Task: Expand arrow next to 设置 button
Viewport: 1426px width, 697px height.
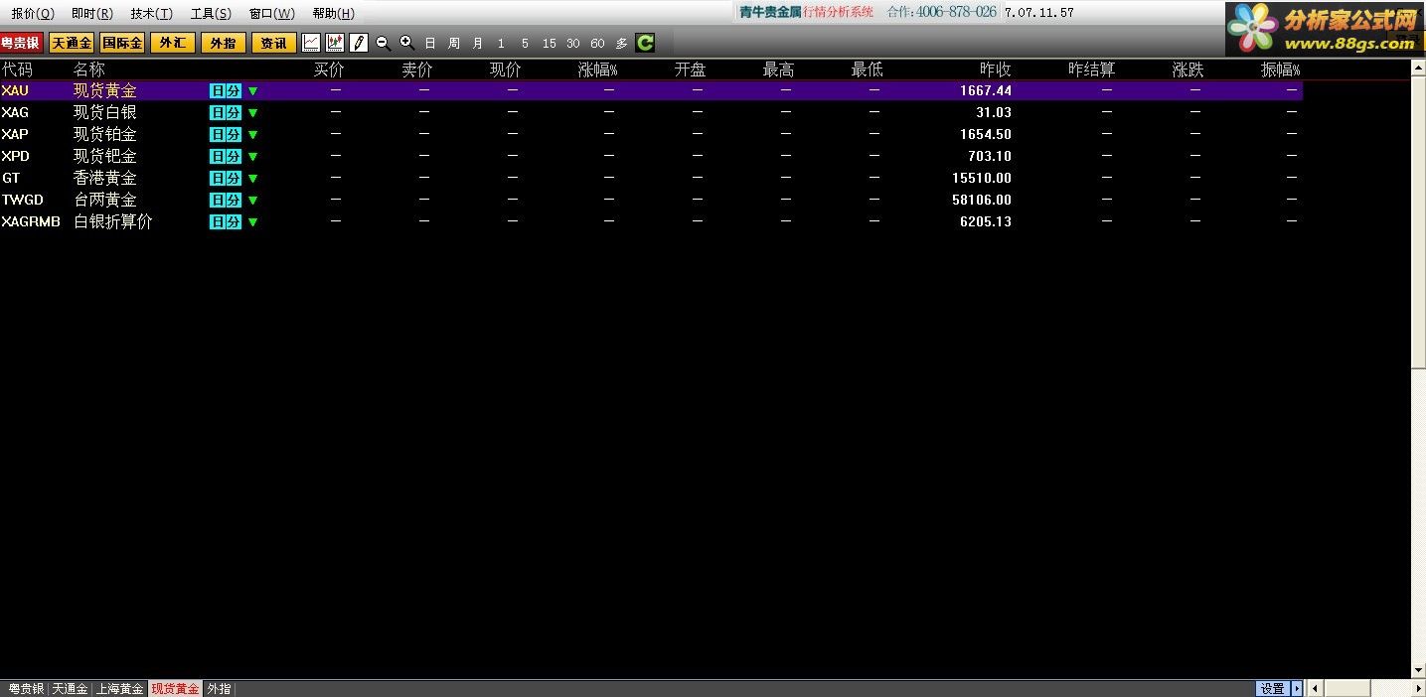Action: click(x=1296, y=688)
